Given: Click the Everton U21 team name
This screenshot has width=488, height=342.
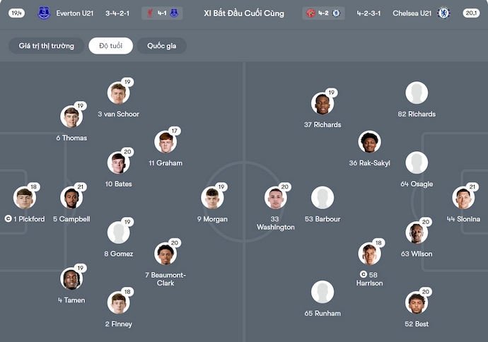Looking at the screenshot, I should click(x=74, y=13).
